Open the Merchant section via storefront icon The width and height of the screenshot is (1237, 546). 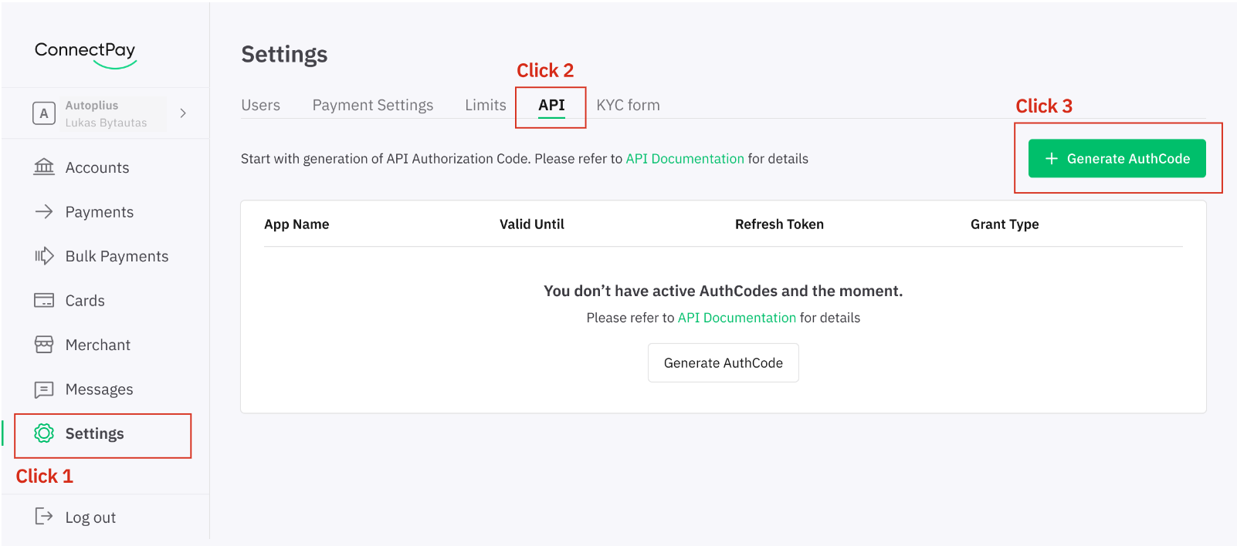(44, 345)
